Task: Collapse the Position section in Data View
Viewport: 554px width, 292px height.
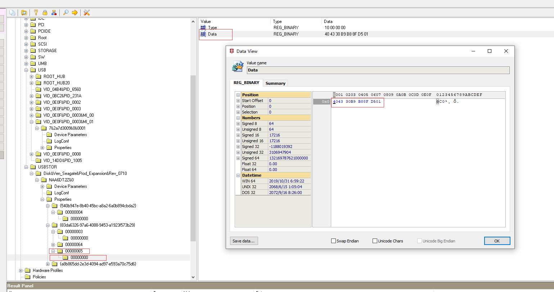Action: click(x=238, y=95)
